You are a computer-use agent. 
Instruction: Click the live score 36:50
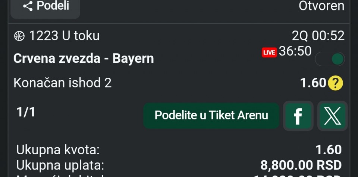point(295,51)
